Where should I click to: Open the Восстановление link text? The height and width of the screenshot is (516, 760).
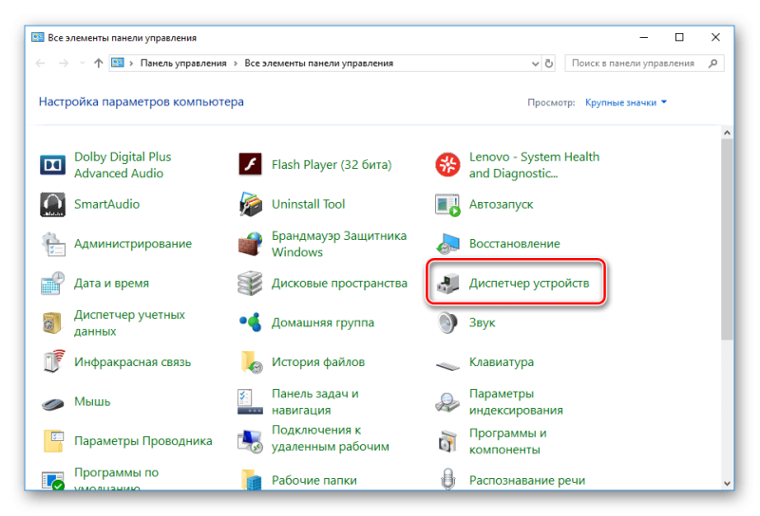[x=514, y=244]
